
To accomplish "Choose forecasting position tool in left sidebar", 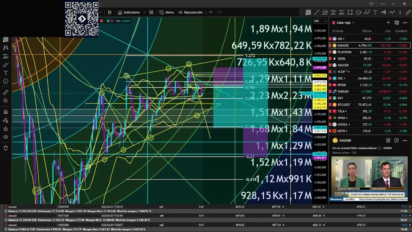I will (5, 56).
